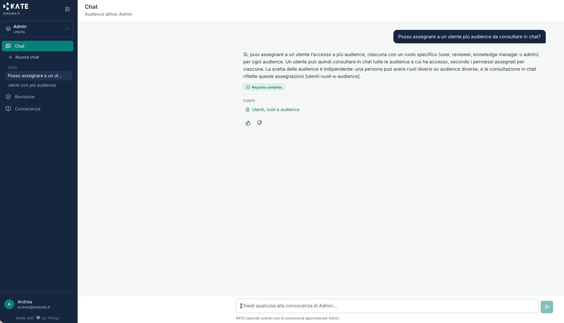Click the askkate.it text under logo
This screenshot has width=564, height=323.
pyautogui.click(x=11, y=13)
